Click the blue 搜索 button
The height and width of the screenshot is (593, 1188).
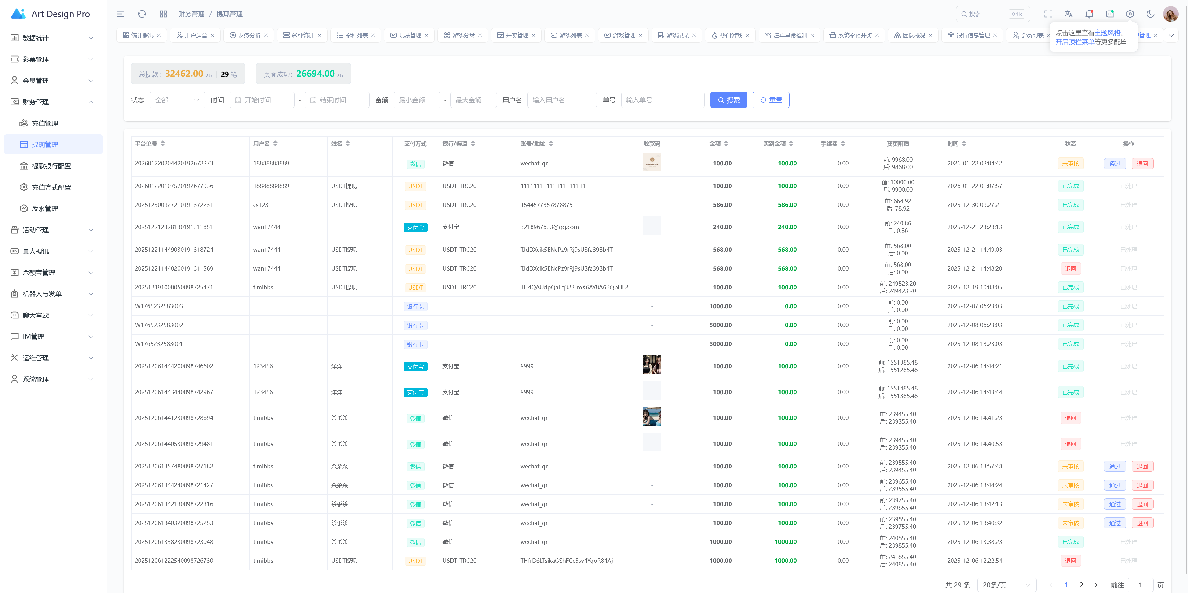point(728,100)
